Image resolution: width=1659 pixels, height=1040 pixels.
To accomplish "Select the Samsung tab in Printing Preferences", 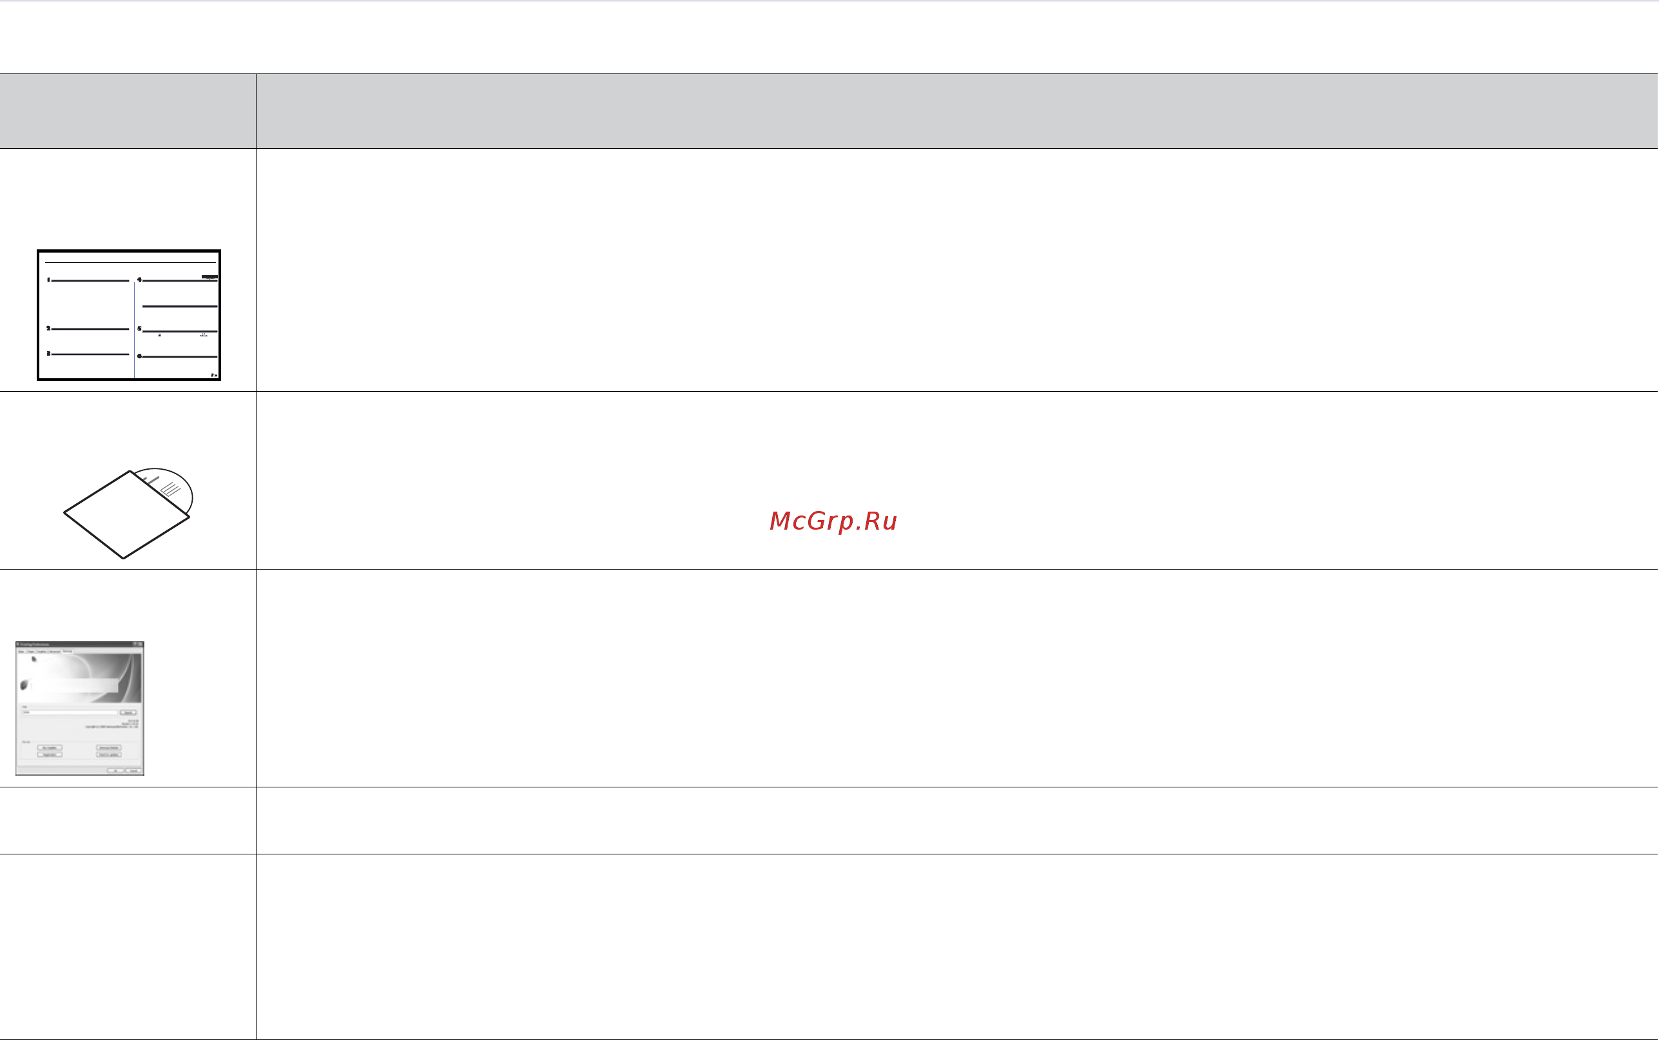I will [68, 651].
